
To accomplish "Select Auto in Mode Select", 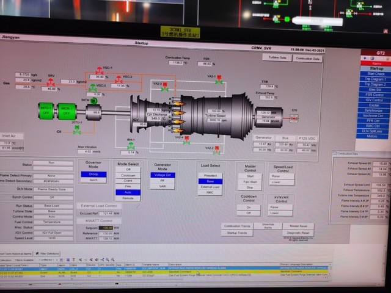I will point(128,192).
